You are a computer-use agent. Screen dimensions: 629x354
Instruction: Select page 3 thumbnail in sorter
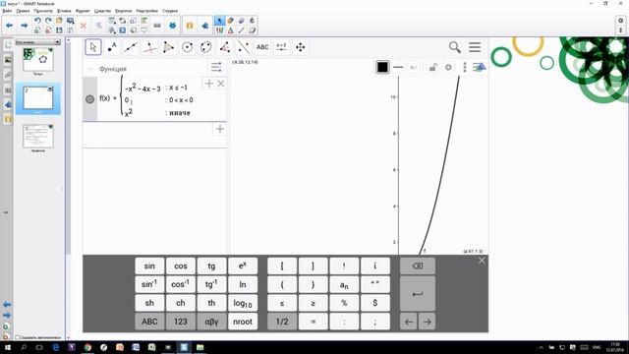(x=38, y=136)
